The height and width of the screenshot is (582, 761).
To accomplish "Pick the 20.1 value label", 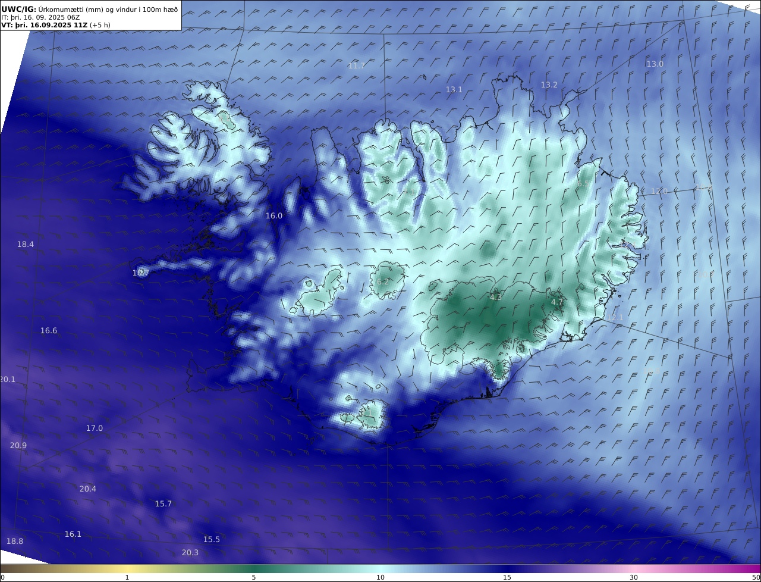I will point(8,380).
